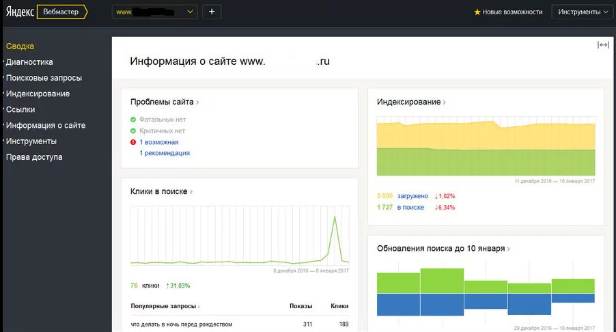Click the peak in clicks chart
Viewport: 616px width, 332px height.
tap(335, 217)
